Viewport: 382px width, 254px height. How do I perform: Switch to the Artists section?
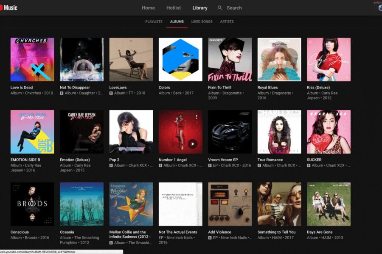(227, 22)
